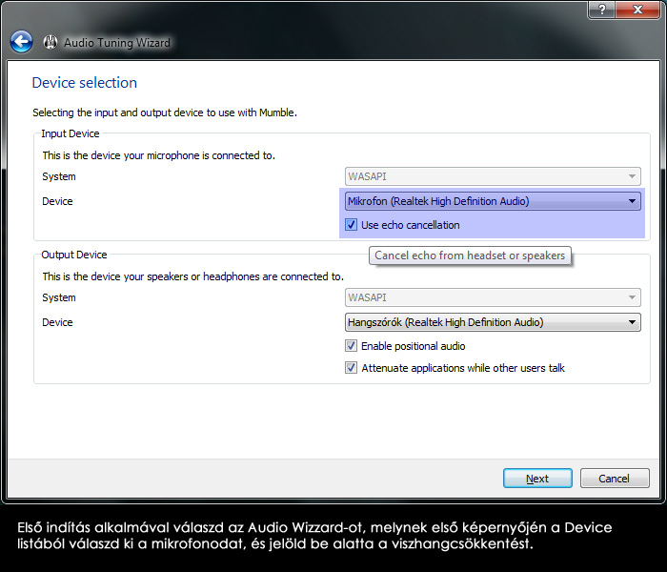Viewport: 667px width, 572px height.
Task: Select the Device selection heading text
Action: pos(85,83)
